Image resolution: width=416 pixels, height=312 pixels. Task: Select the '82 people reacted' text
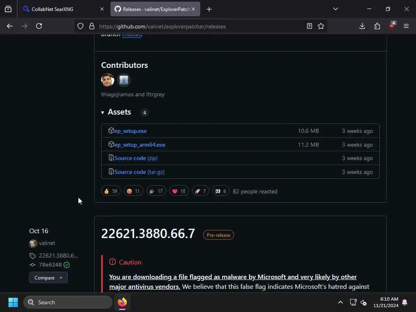255,192
